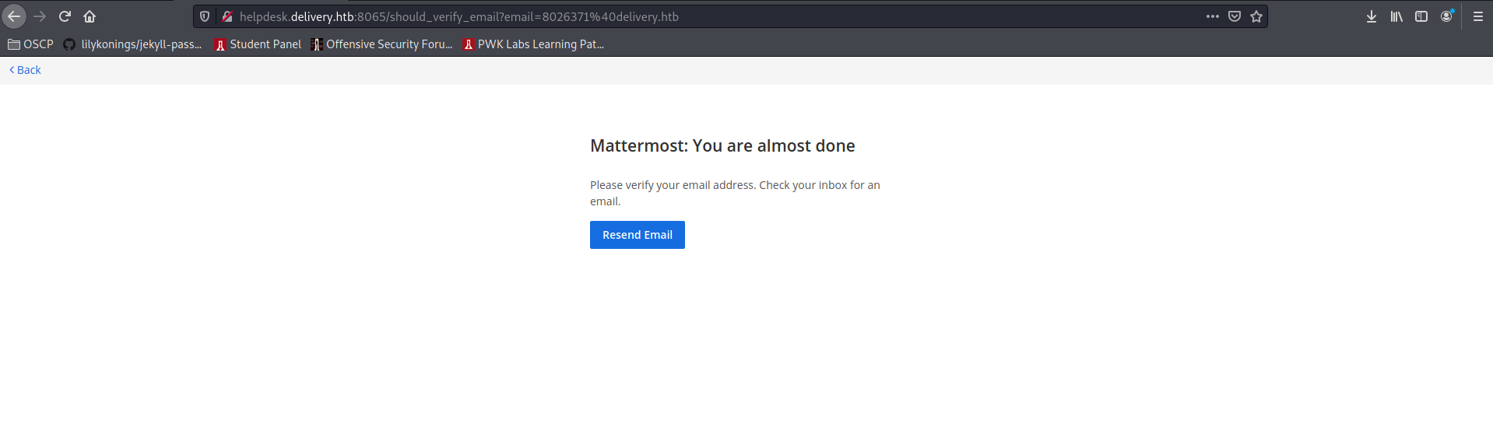The image size is (1493, 434).
Task: Open the OSCP bookmarks folder
Action: pyautogui.click(x=30, y=44)
